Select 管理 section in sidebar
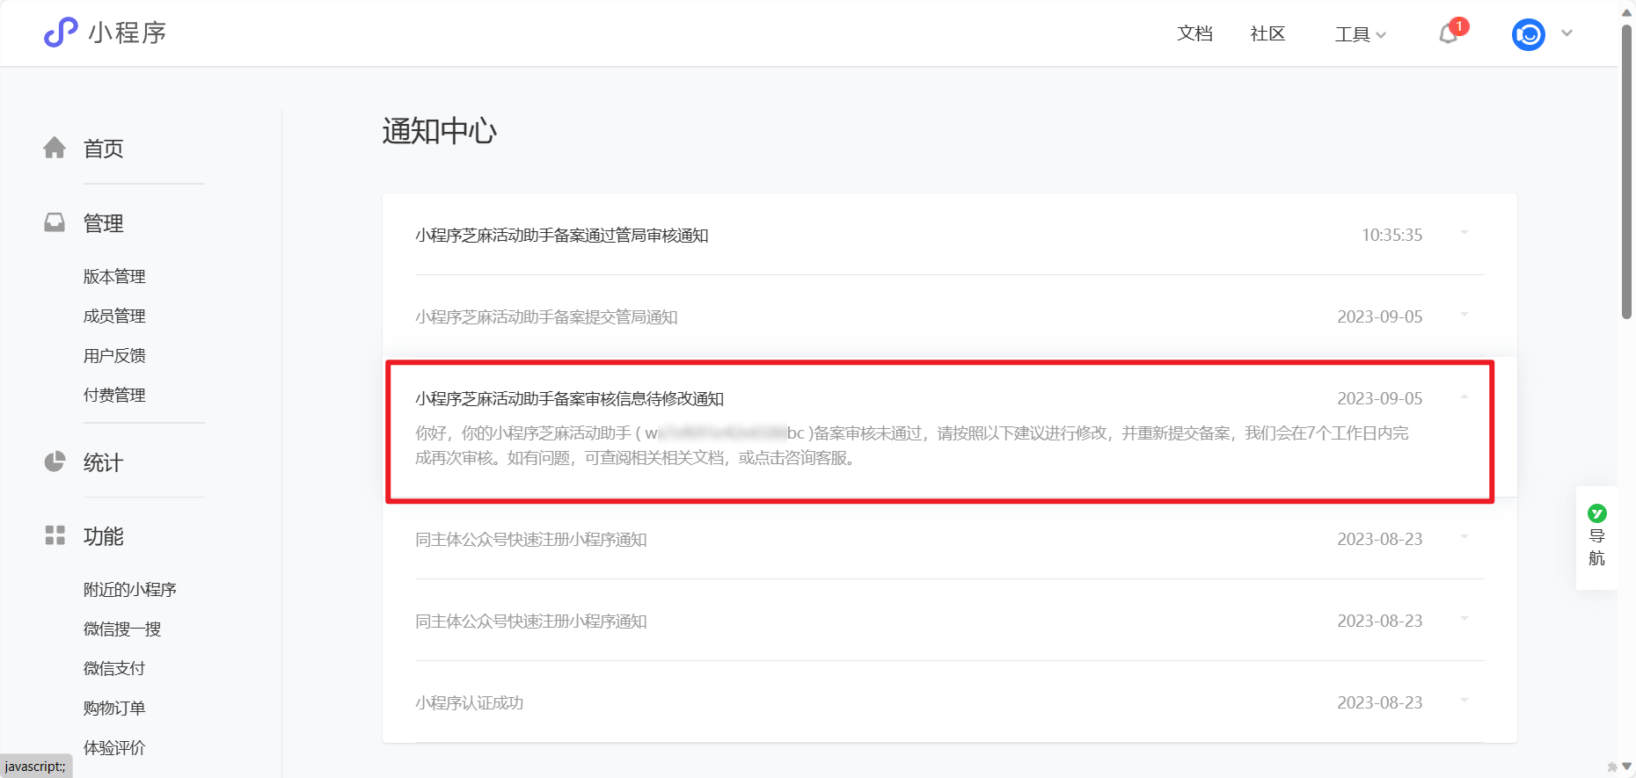Screen dimensions: 1636x778 coord(103,223)
